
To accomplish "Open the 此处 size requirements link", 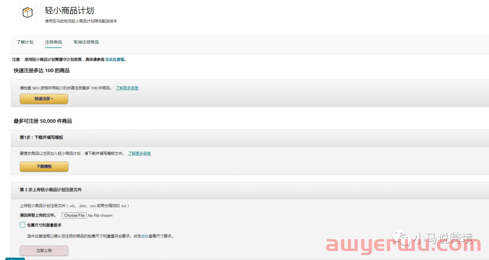I will 145,236.
